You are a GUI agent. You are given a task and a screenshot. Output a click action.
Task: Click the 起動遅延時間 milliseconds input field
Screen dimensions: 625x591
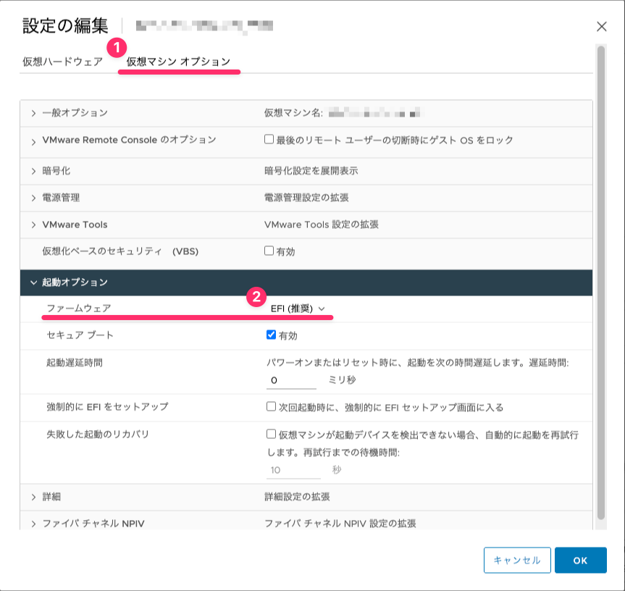[291, 380]
